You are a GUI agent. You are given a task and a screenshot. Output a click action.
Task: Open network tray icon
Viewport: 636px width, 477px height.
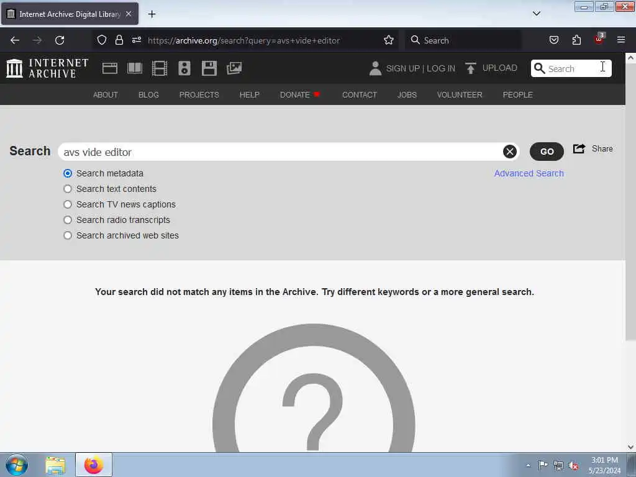558,465
